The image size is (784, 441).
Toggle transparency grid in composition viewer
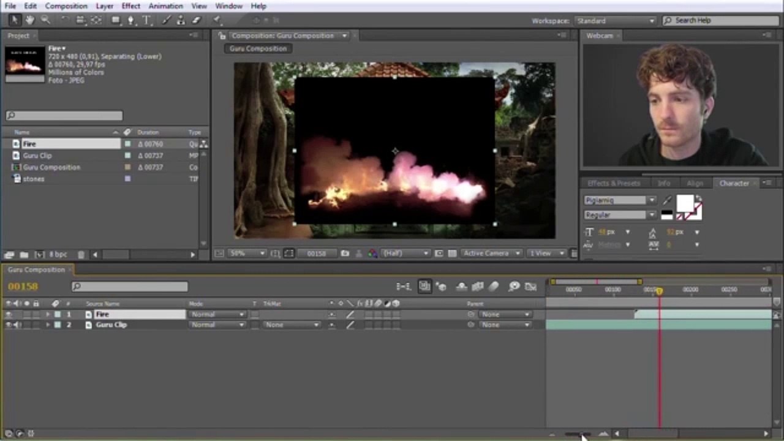point(452,254)
